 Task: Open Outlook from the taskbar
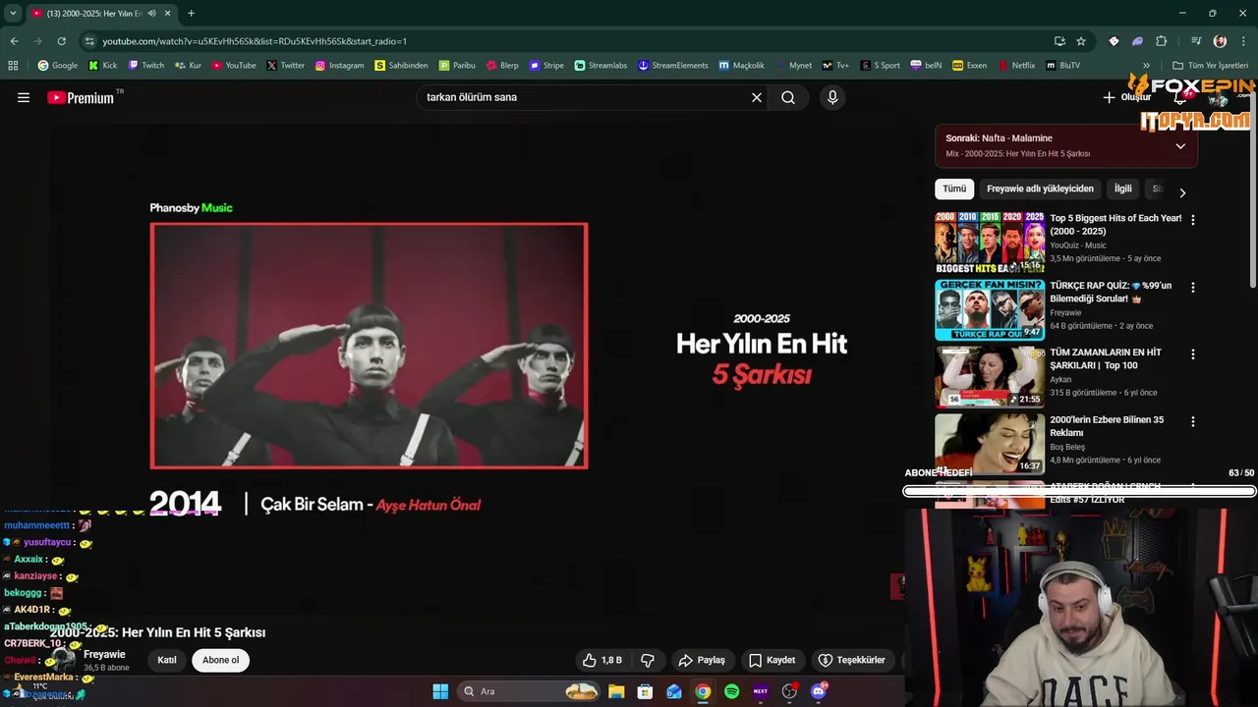coord(674,691)
